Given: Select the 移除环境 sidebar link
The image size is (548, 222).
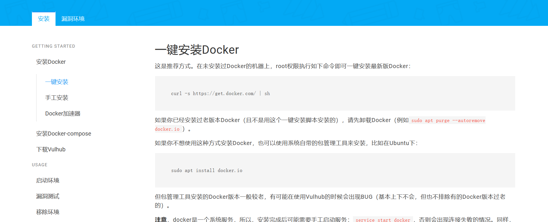Looking at the screenshot, I should coord(48,212).
